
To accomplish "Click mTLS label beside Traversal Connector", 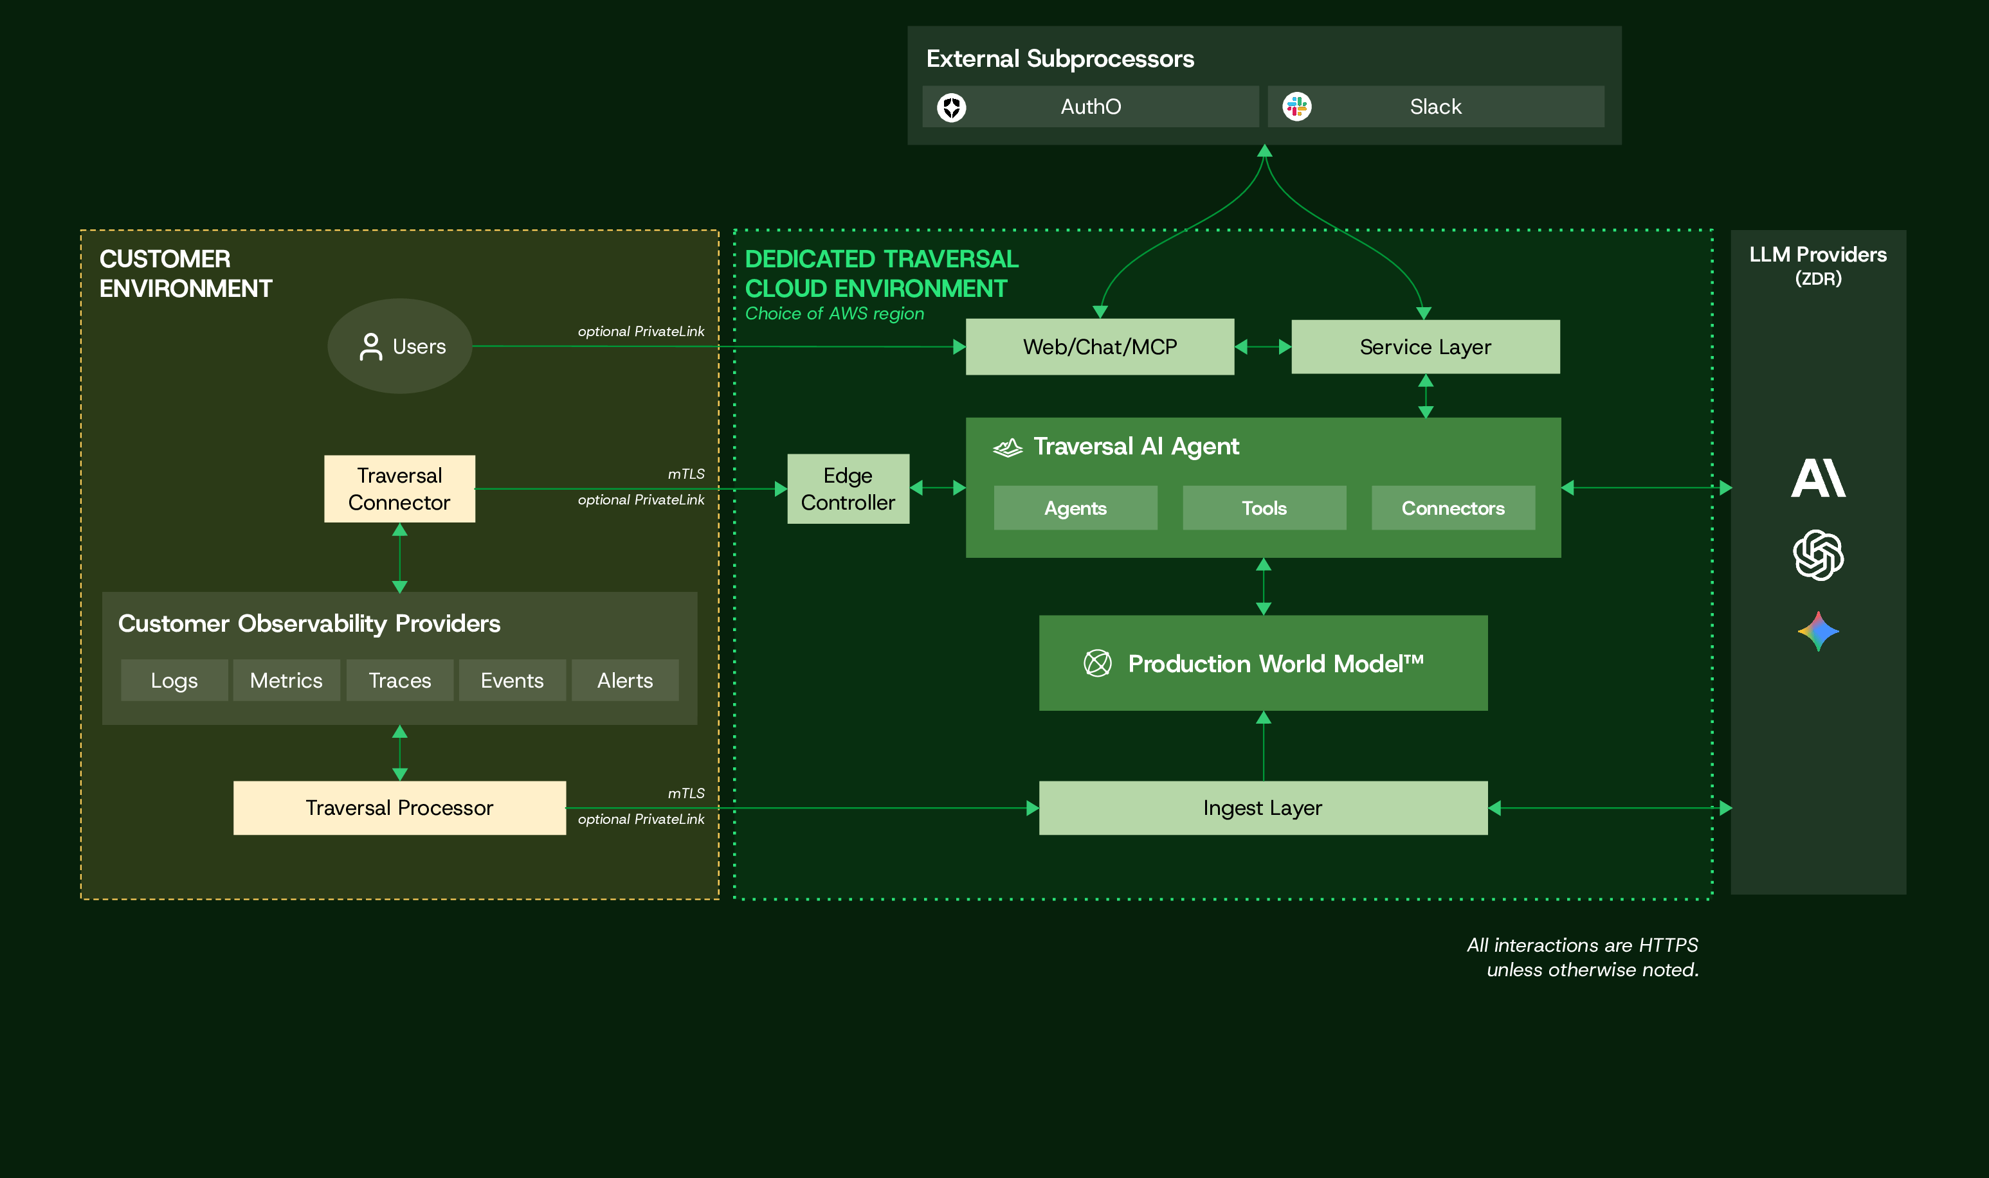I will 686,474.
